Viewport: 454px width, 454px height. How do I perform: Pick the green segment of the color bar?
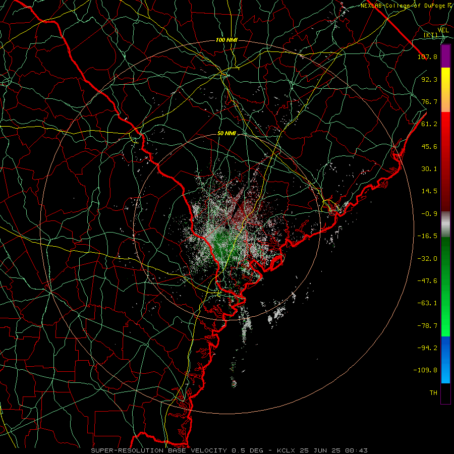(445, 287)
